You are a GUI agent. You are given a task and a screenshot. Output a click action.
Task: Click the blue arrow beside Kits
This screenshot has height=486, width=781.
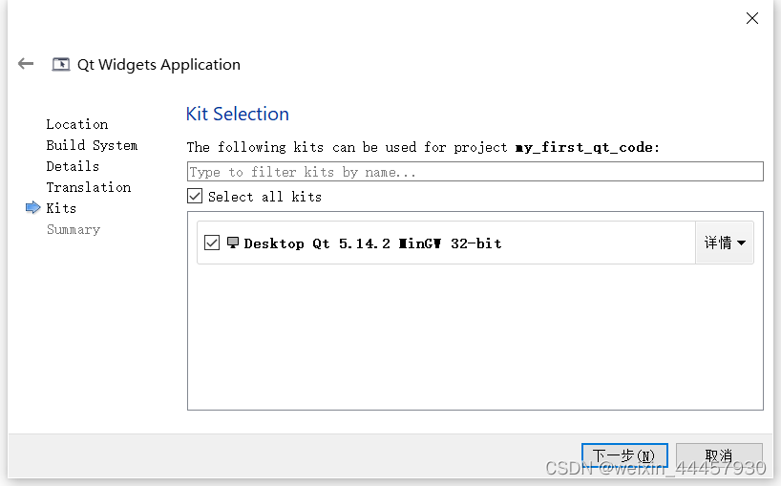click(x=32, y=207)
